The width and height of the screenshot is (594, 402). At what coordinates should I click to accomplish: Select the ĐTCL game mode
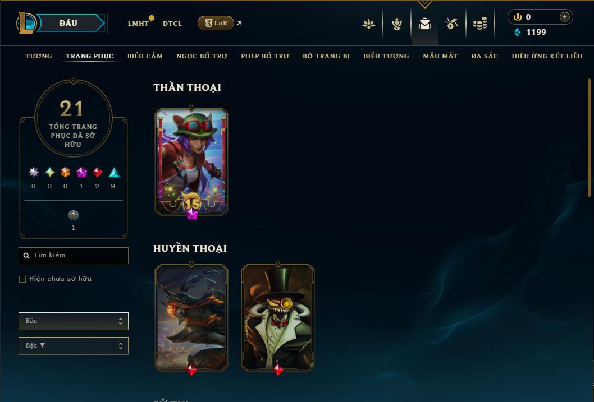[172, 24]
